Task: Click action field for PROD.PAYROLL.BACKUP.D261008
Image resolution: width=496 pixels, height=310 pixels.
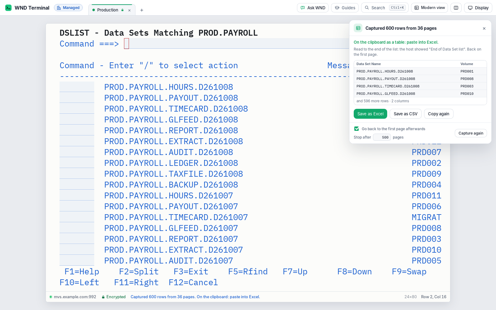Action: coord(77,185)
